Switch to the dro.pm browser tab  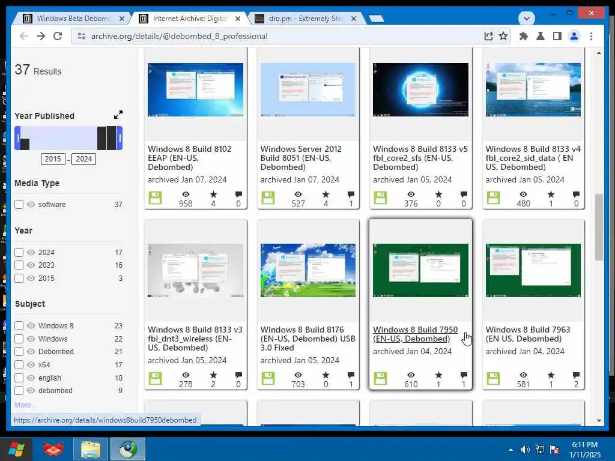tap(304, 19)
